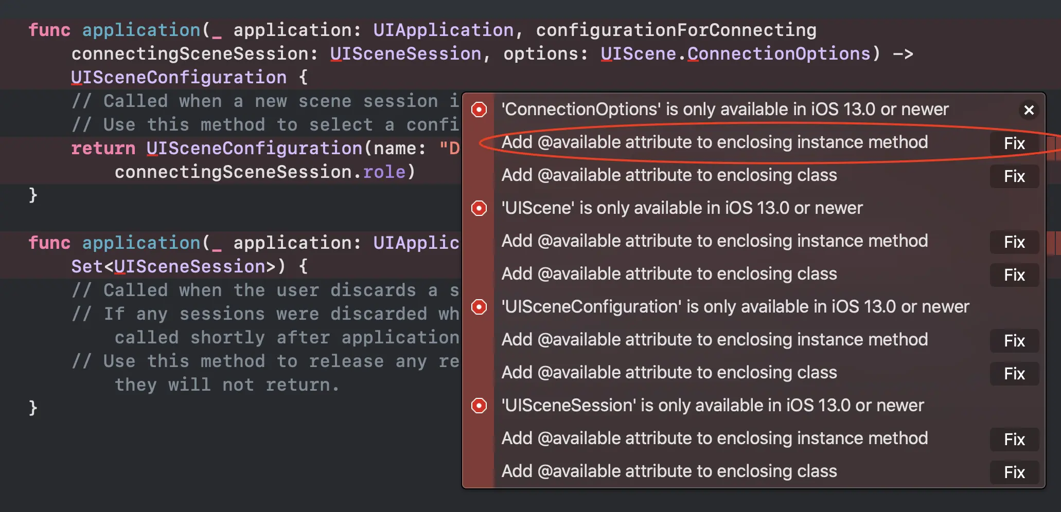Fix UISceneConfiguration error via enclosing instance method

coord(1014,341)
